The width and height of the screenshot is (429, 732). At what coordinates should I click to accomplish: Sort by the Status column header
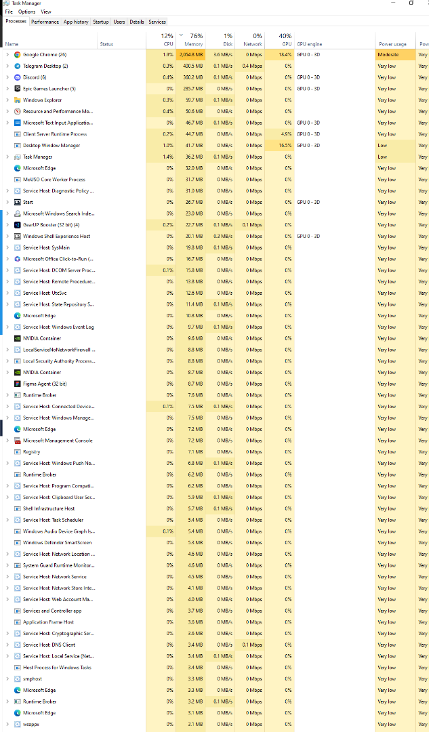coord(122,40)
